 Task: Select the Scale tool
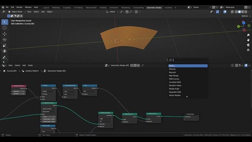tap(5, 45)
